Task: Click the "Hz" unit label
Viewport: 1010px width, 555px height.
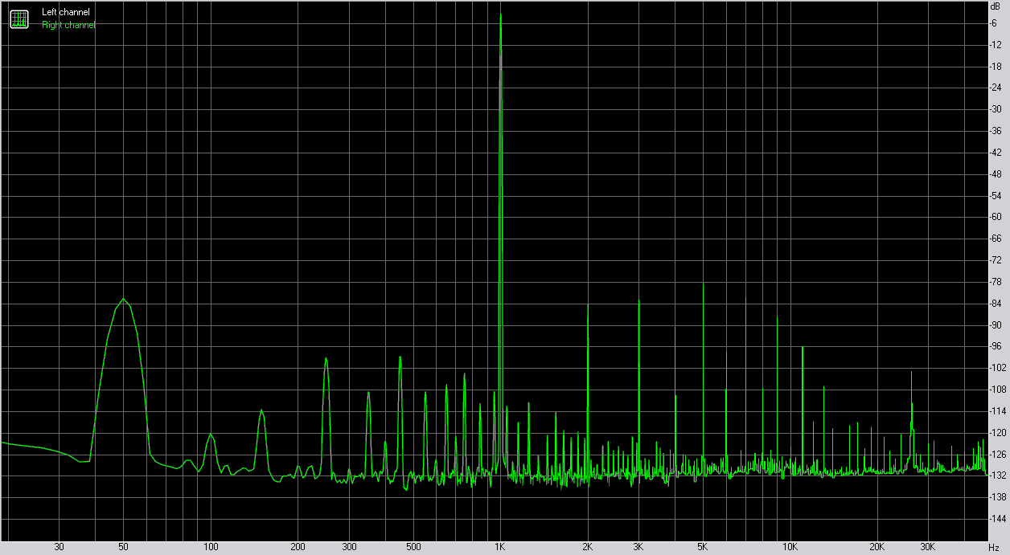Action: [x=994, y=547]
